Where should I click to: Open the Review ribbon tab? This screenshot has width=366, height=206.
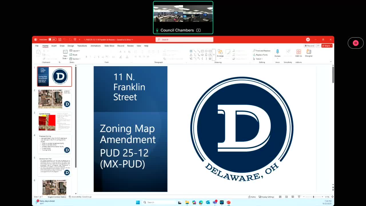130,46
